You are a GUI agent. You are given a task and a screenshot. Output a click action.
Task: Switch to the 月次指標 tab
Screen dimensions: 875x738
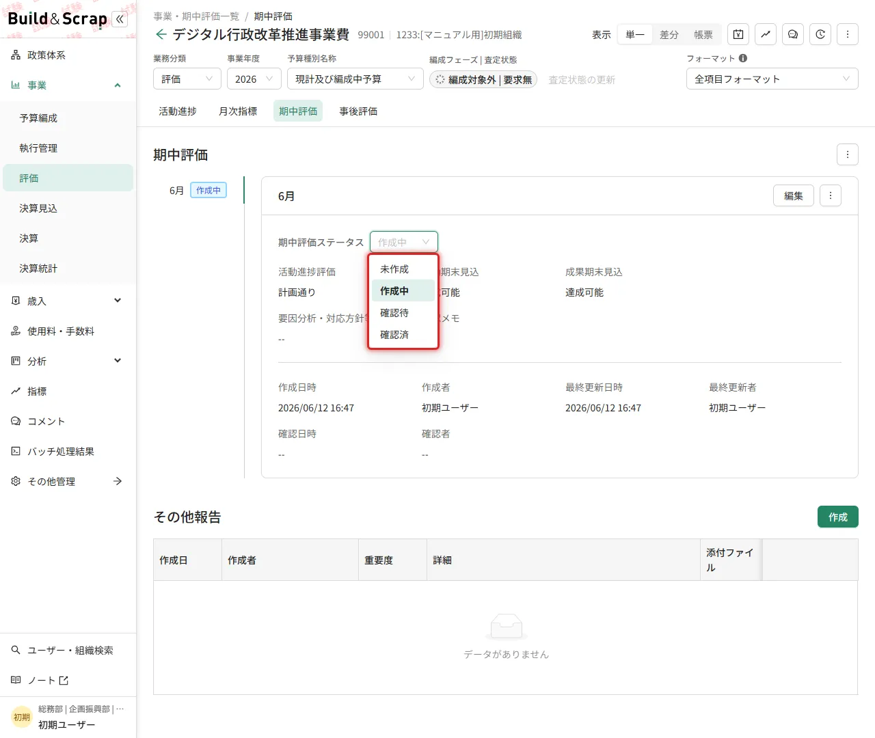[x=238, y=111]
